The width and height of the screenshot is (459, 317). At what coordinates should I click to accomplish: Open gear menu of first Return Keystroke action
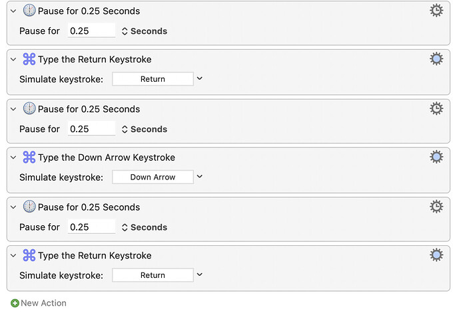tap(436, 59)
